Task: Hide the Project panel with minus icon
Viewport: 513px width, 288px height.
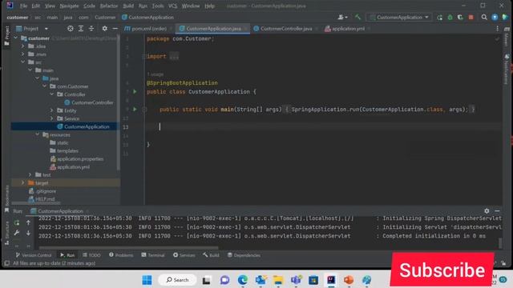Action: click(115, 29)
